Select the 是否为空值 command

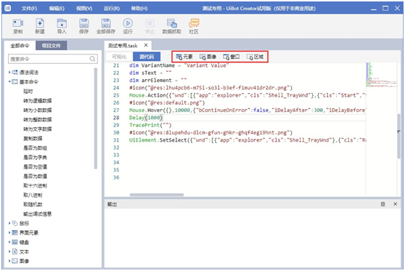tap(35, 166)
